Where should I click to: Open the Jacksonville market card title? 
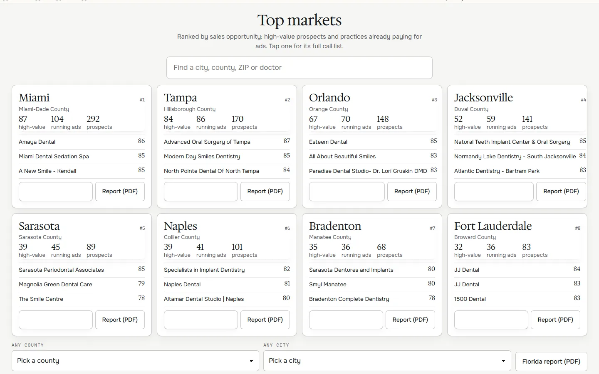pyautogui.click(x=483, y=98)
